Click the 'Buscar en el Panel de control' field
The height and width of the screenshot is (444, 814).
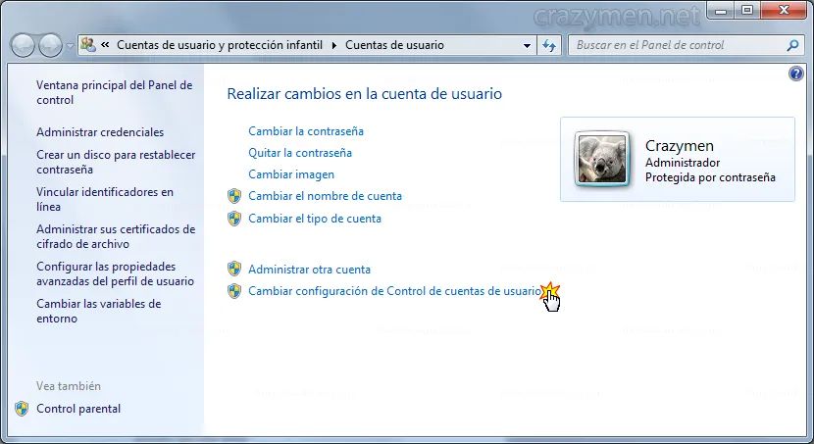(677, 45)
